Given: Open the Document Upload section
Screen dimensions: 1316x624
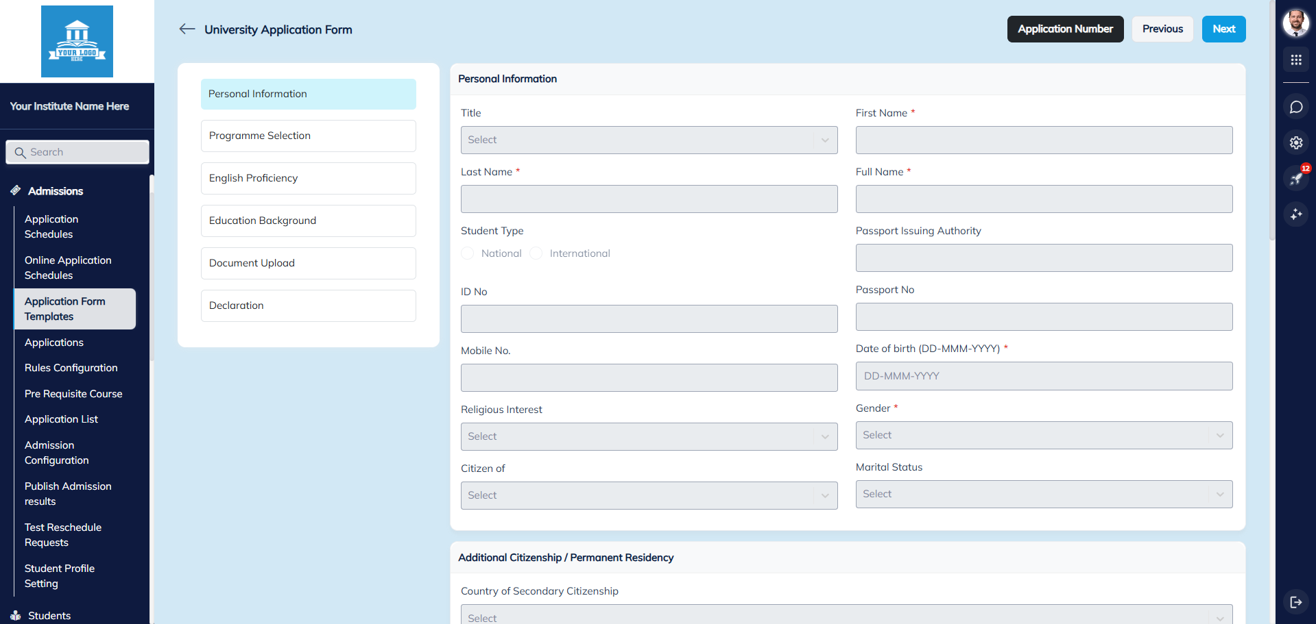Looking at the screenshot, I should coord(308,263).
